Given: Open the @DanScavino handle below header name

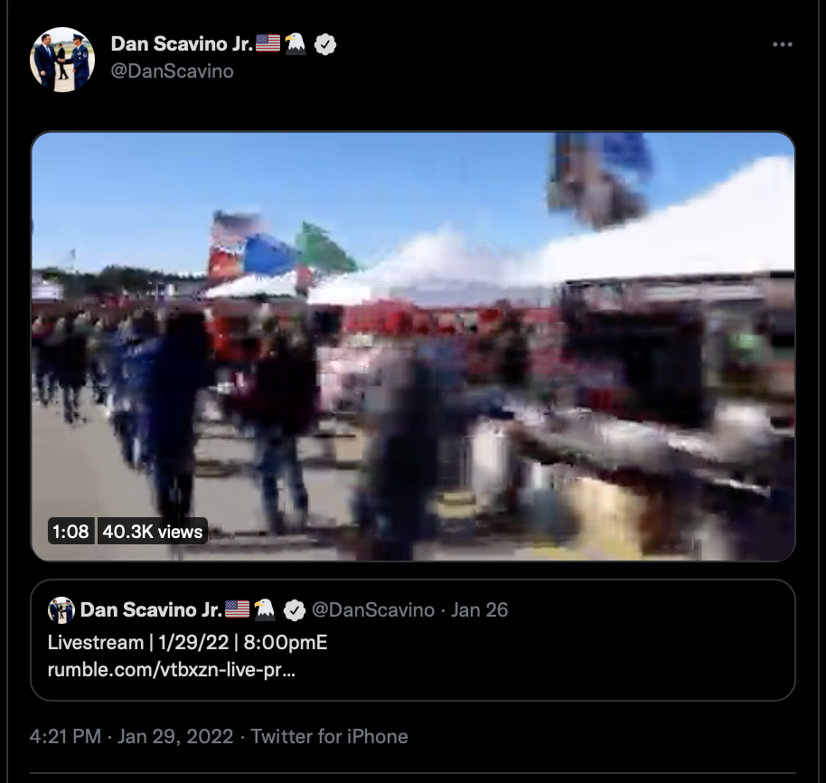Looking at the screenshot, I should (x=173, y=71).
